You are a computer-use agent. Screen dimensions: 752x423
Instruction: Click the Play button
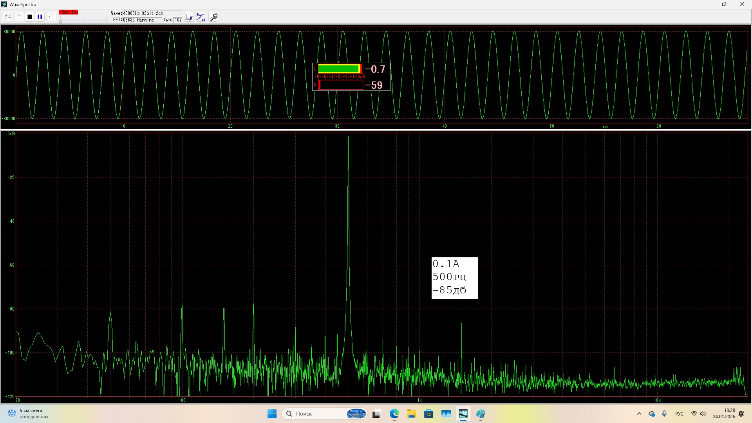tap(19, 17)
